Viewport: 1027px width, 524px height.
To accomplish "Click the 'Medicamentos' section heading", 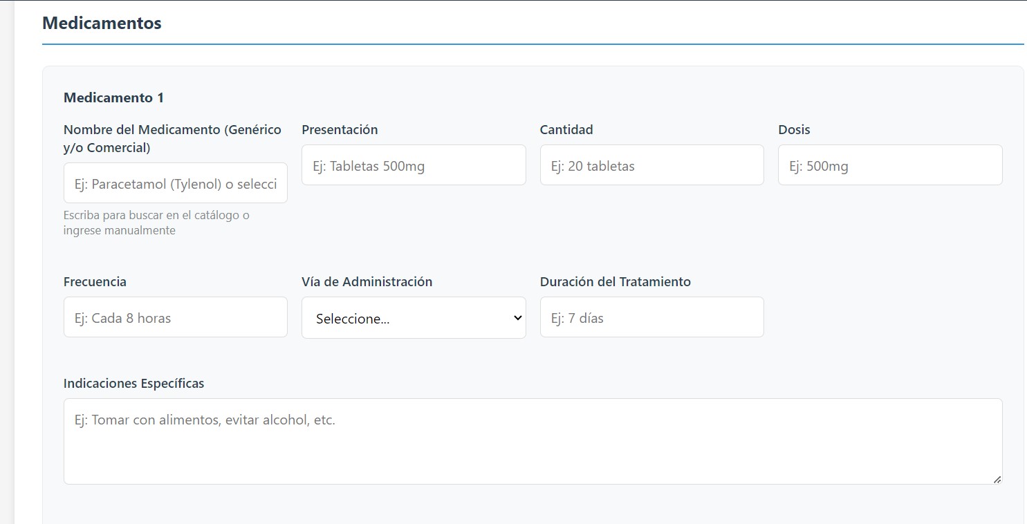I will (101, 23).
